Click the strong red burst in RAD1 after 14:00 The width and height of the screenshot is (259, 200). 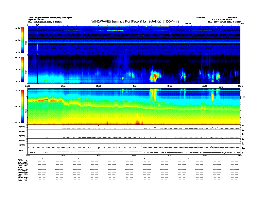pyautogui.click(x=155, y=76)
